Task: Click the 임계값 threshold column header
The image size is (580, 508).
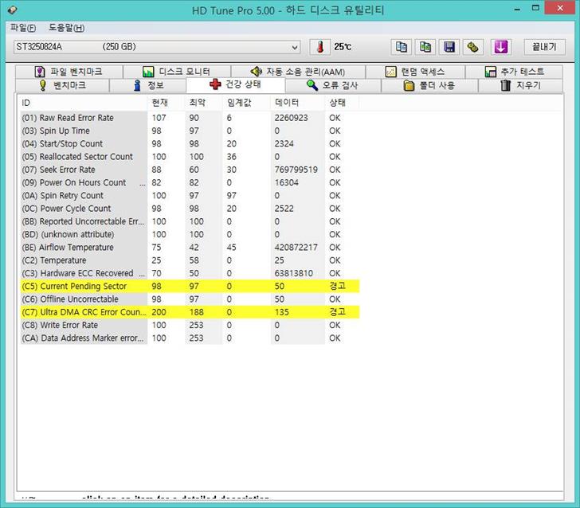Action: pos(241,103)
